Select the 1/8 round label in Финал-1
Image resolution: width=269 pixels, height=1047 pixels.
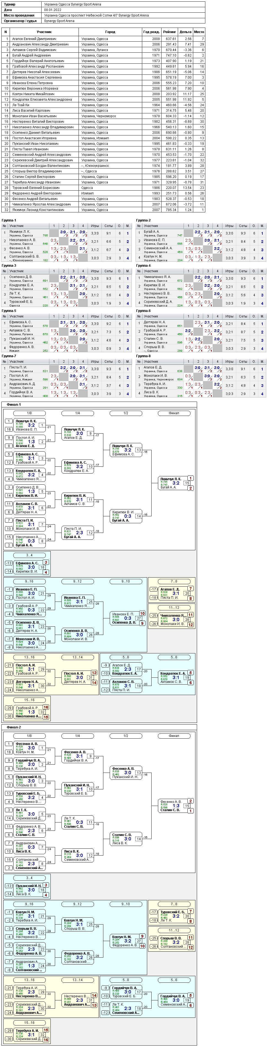29,413
